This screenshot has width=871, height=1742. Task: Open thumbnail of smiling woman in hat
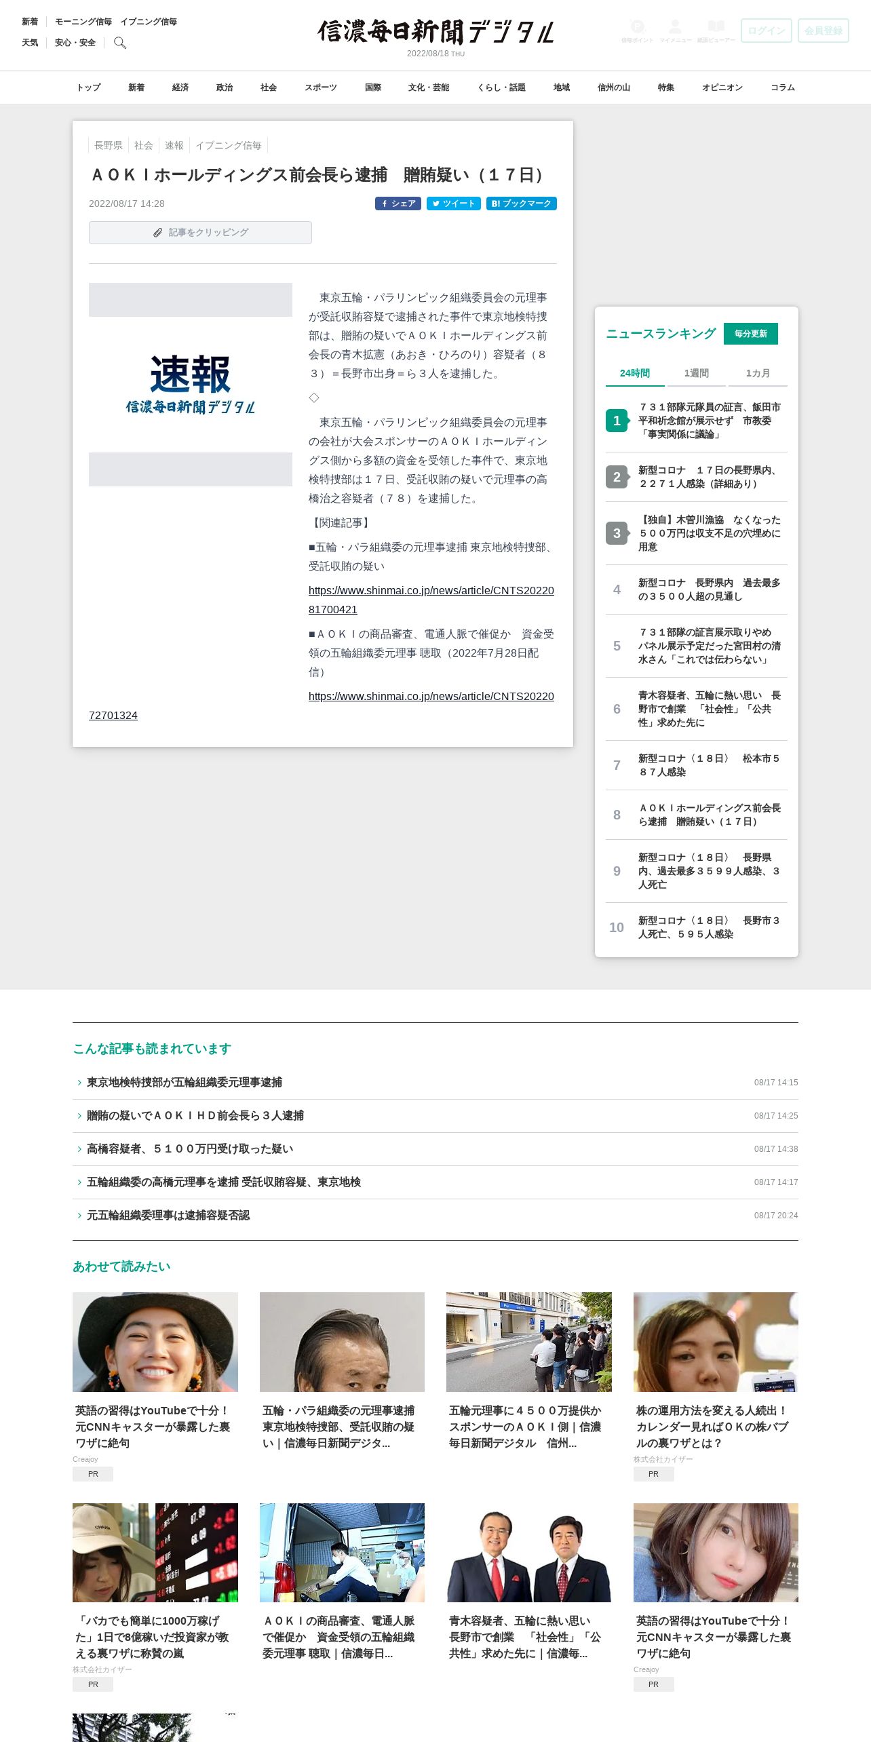point(155,1342)
